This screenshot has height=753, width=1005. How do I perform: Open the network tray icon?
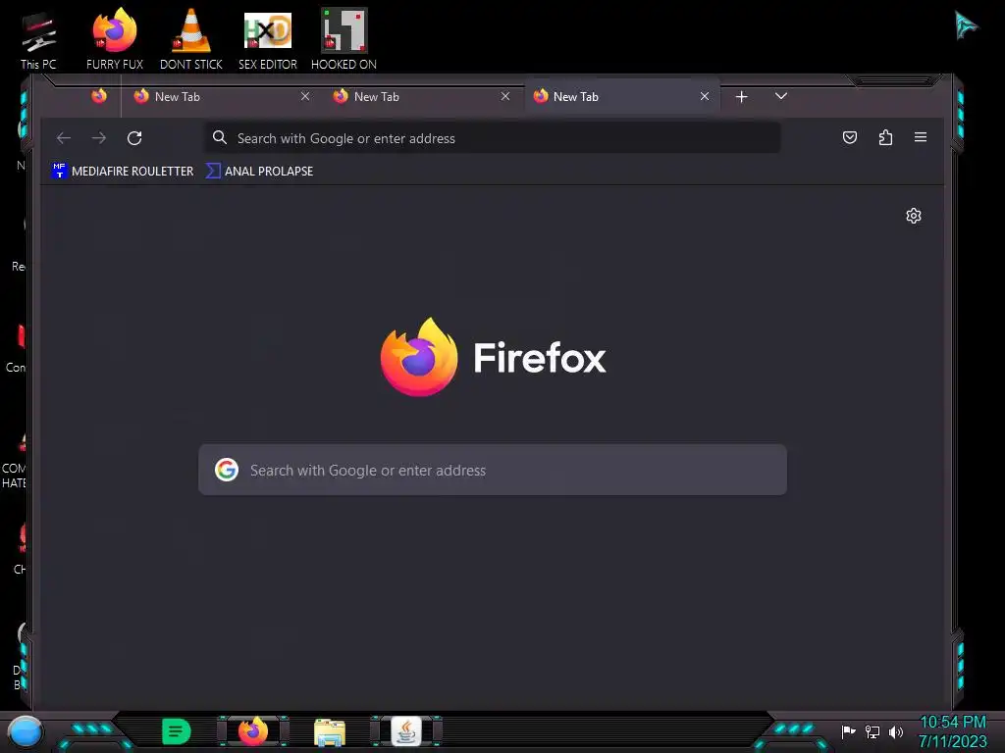(872, 731)
